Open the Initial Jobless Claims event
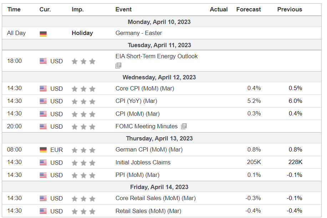The image size is (327, 218). [143, 162]
